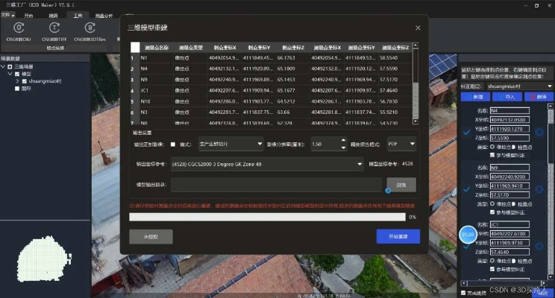555x298 pixels.
Task: Open the File menu
Action: pos(9,14)
